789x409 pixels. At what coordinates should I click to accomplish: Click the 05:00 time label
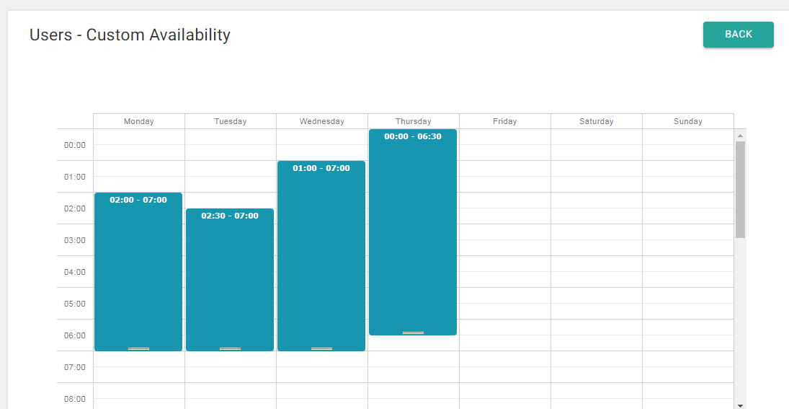coord(75,304)
